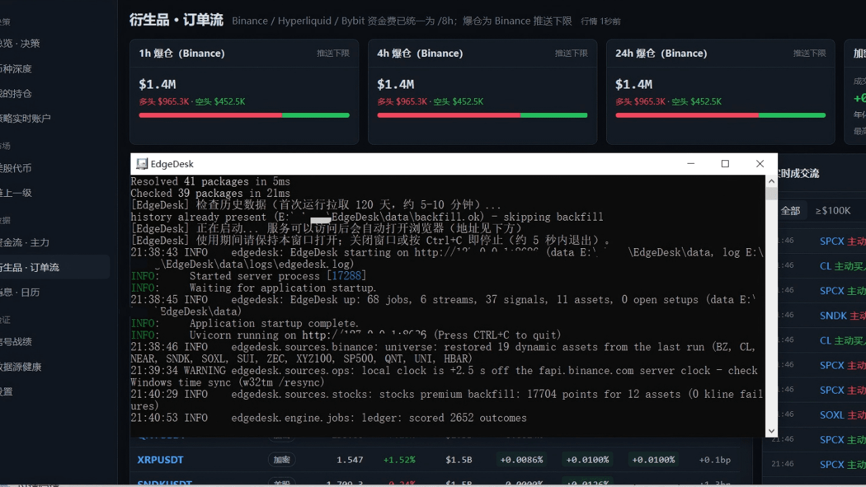Click the 加密 tag on XRPUSDT row
Screen dimensions: 866x487
coord(281,459)
